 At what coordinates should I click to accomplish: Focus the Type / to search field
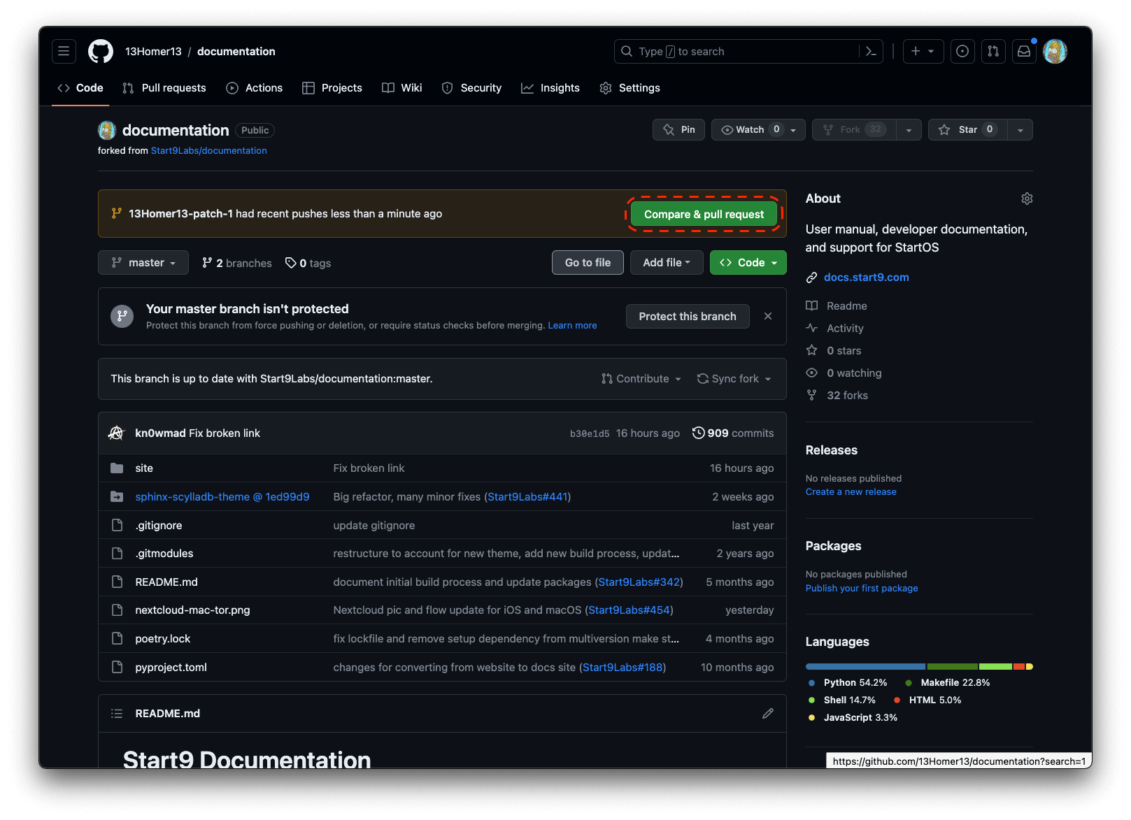click(x=741, y=51)
